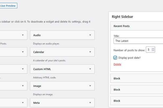Toggle the Display post date checkbox

[115, 58]
